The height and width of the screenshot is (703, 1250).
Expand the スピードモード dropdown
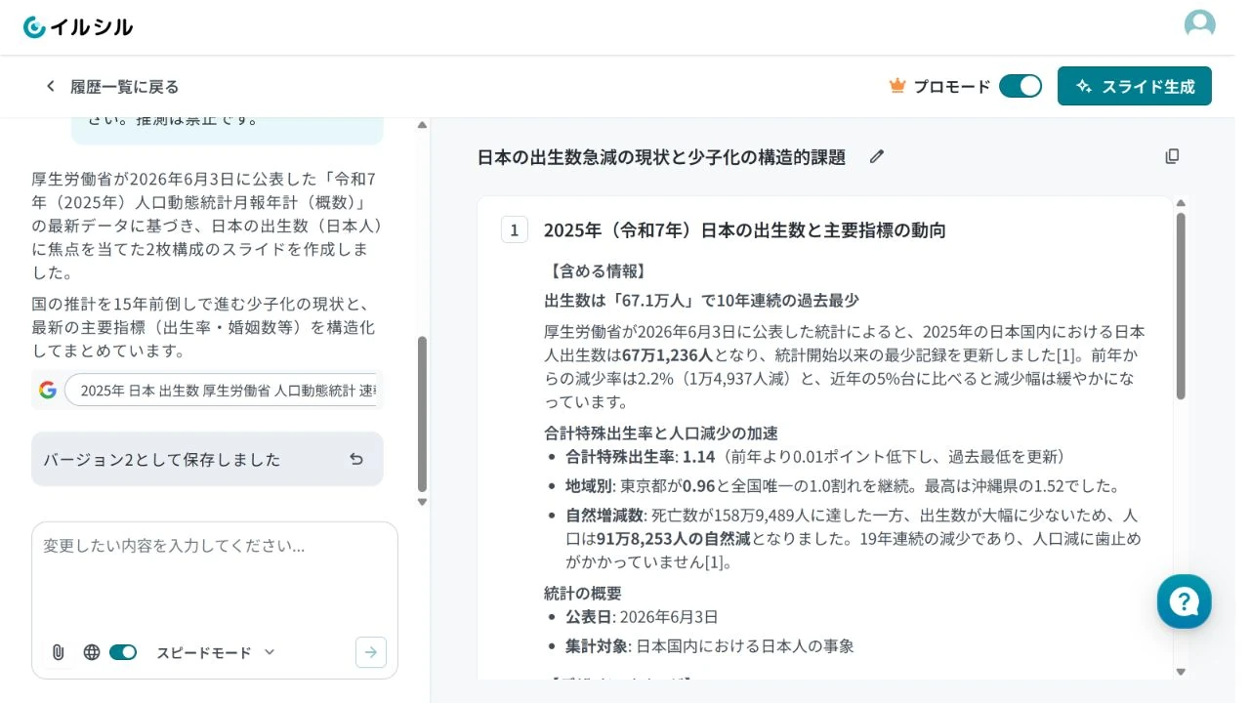pos(216,652)
